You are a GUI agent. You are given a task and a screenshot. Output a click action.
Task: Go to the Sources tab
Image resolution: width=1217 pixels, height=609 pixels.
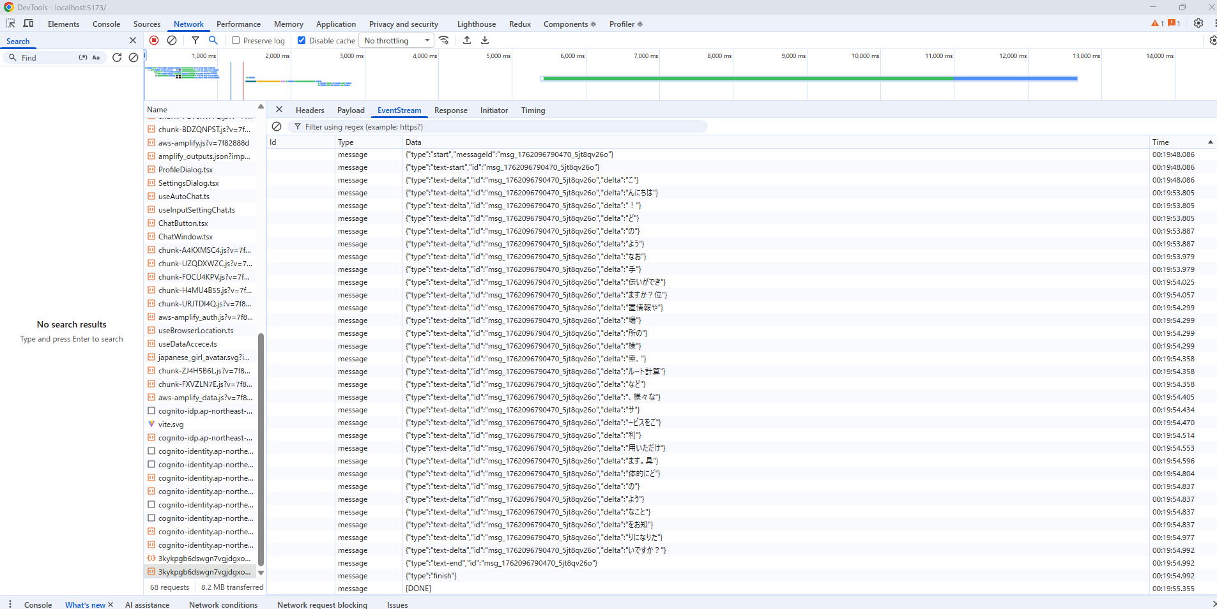[147, 24]
